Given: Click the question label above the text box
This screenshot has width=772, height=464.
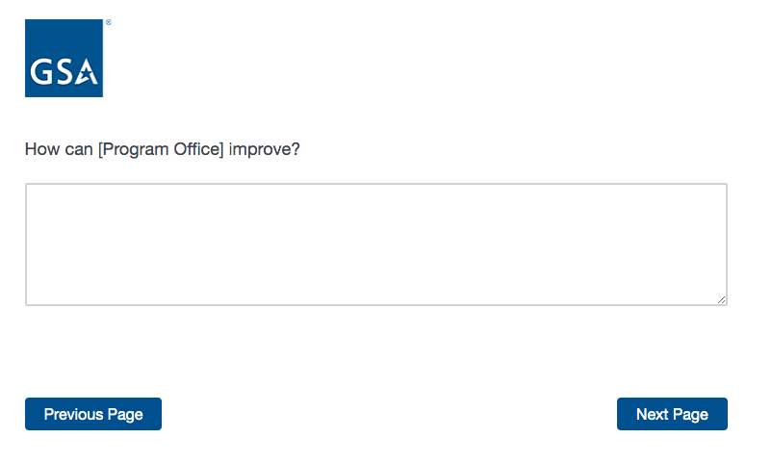Looking at the screenshot, I should tap(163, 149).
